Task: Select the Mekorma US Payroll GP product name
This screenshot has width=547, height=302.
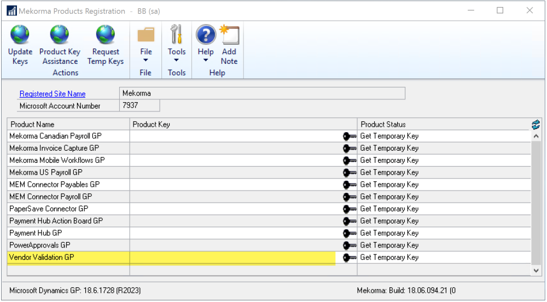Action: [46, 173]
